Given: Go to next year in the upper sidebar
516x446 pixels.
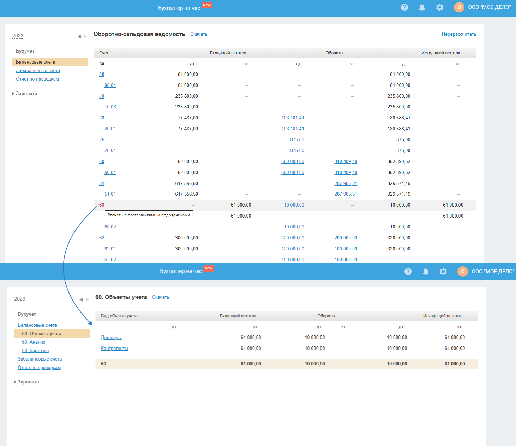Looking at the screenshot, I should click(x=85, y=36).
